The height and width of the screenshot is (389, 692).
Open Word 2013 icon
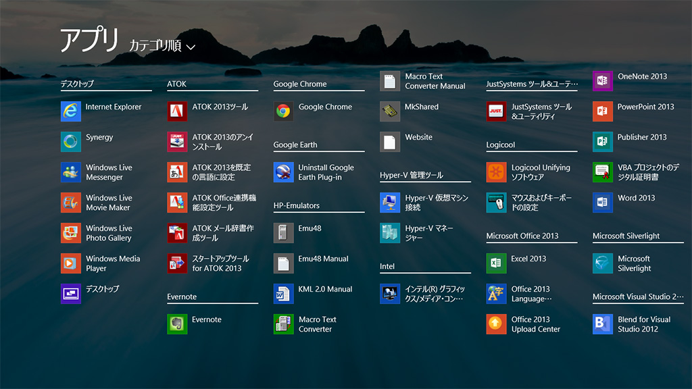[x=603, y=203]
